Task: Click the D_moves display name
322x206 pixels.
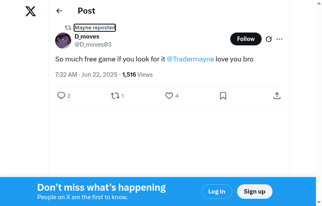Action: 87,37
